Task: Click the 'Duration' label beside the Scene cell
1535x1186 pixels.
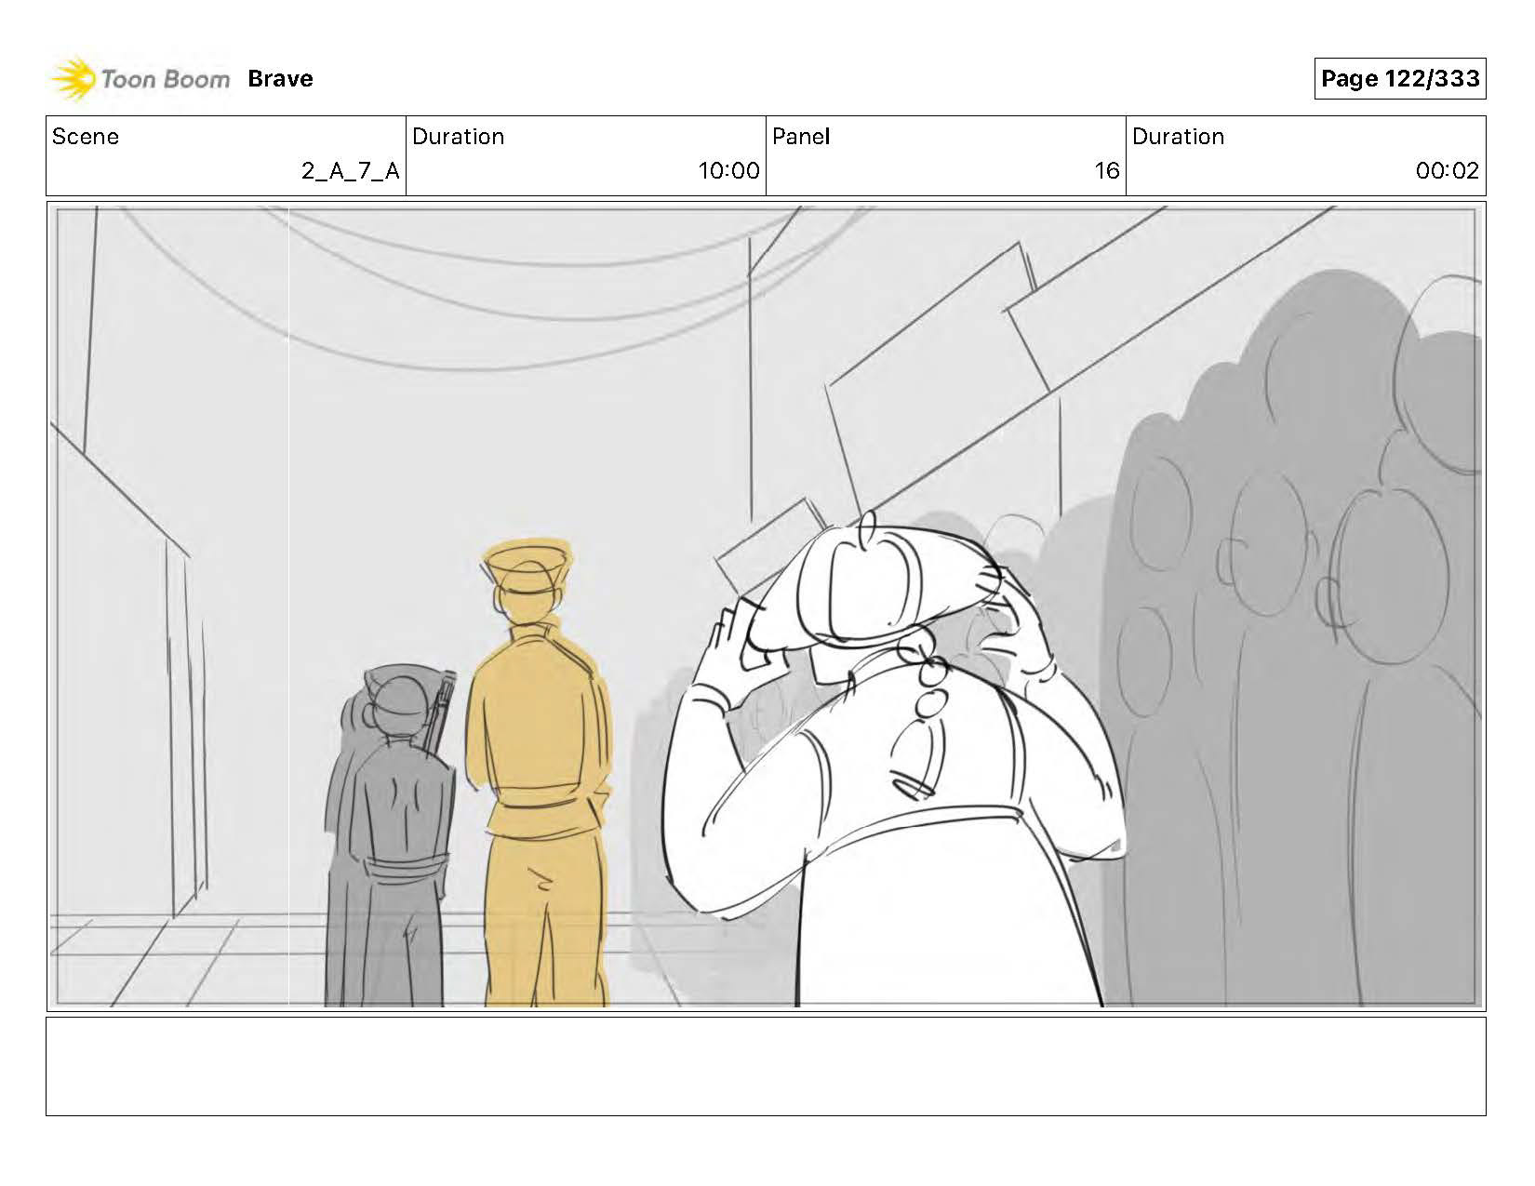Action: [x=458, y=137]
